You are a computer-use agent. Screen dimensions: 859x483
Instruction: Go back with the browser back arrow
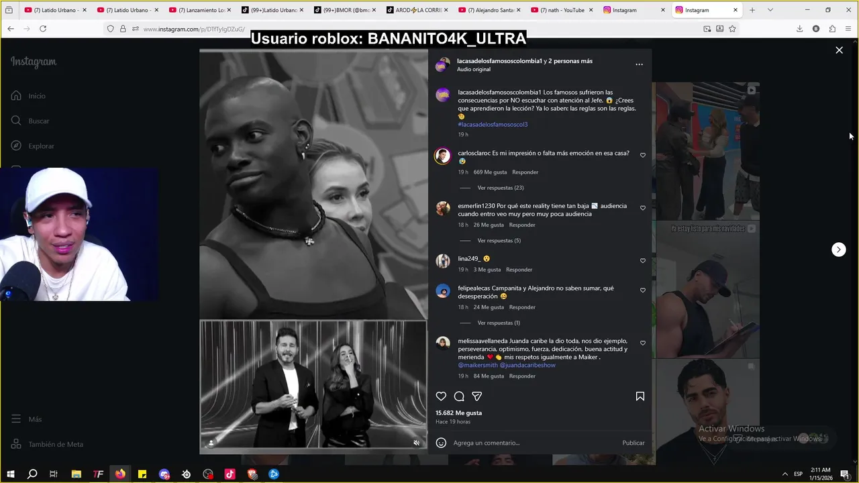coord(11,29)
